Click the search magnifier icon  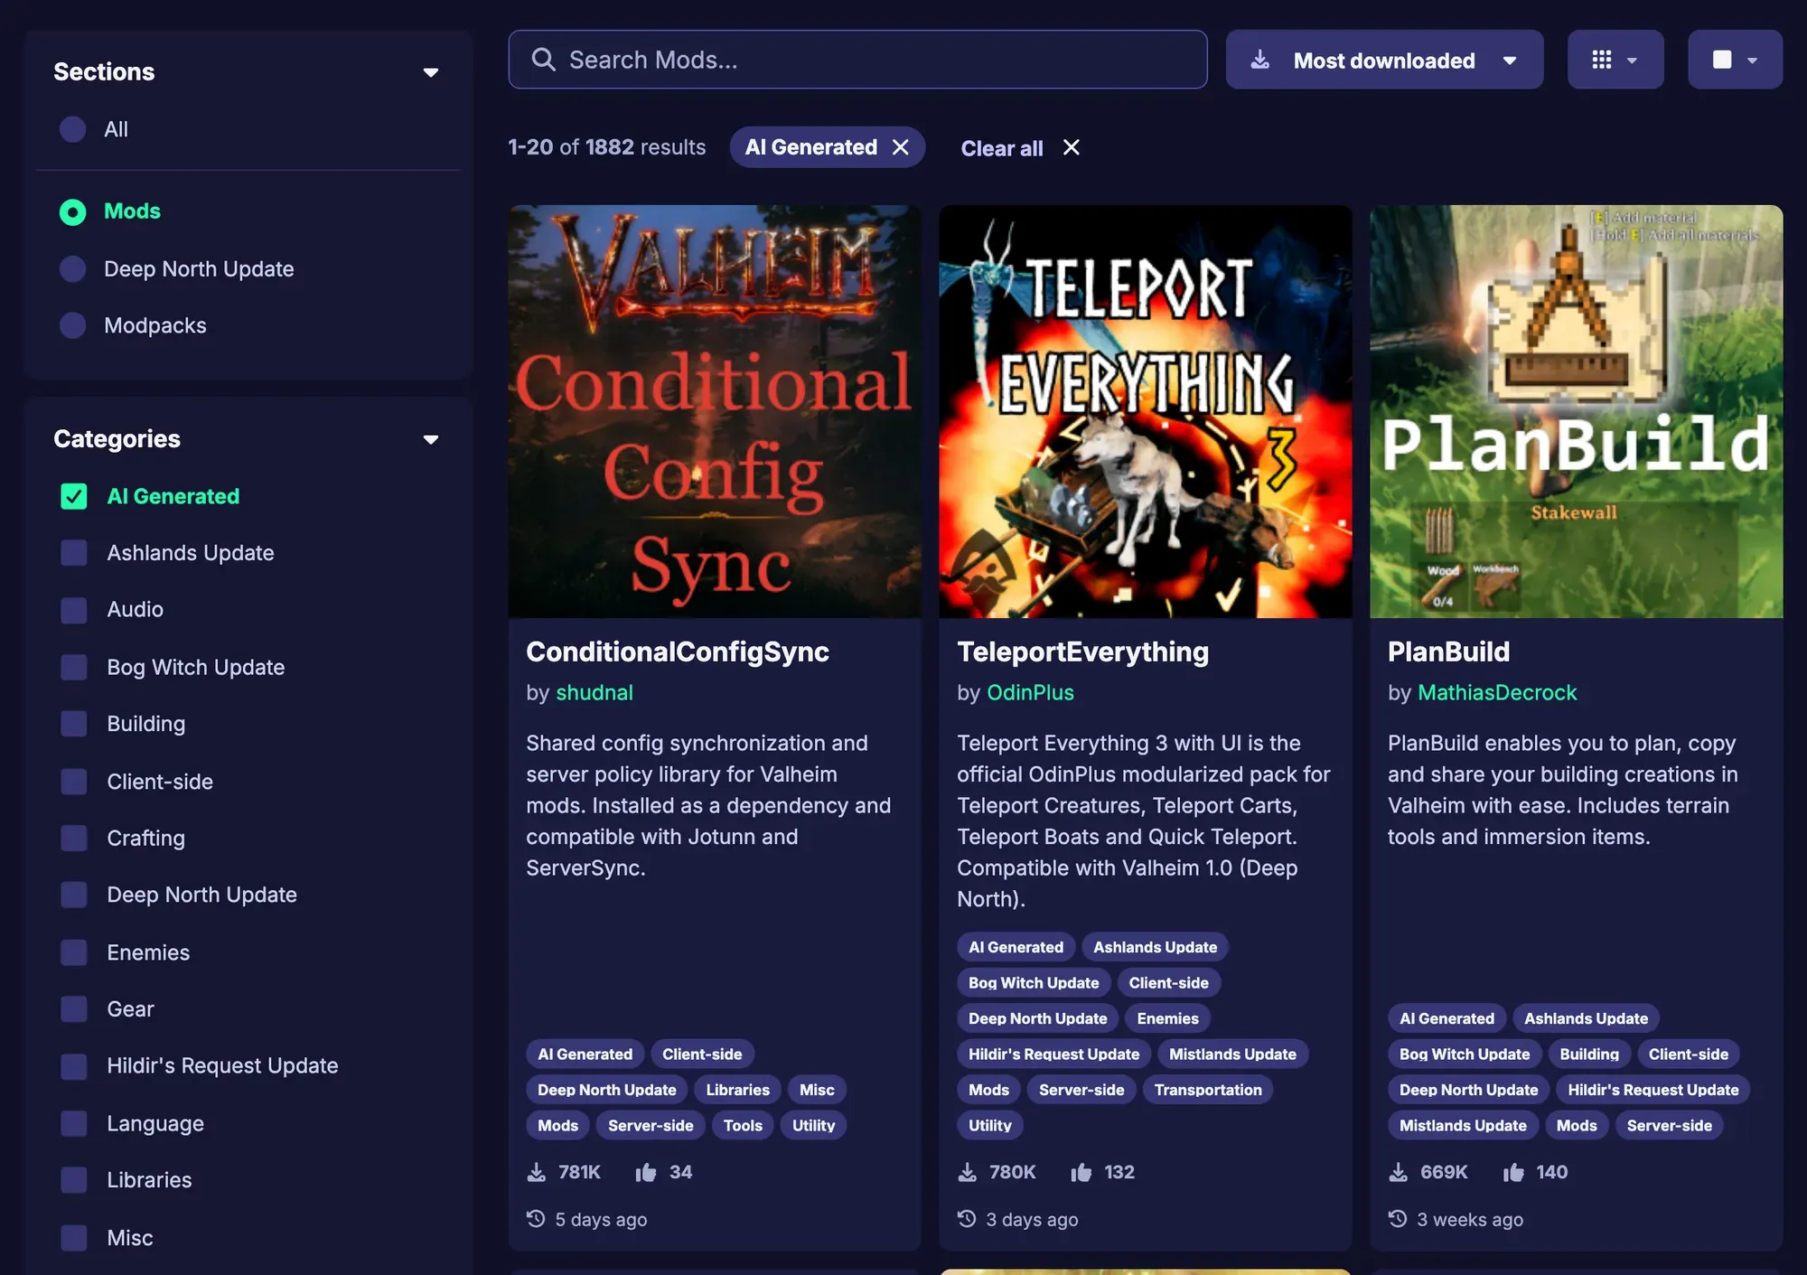[543, 60]
